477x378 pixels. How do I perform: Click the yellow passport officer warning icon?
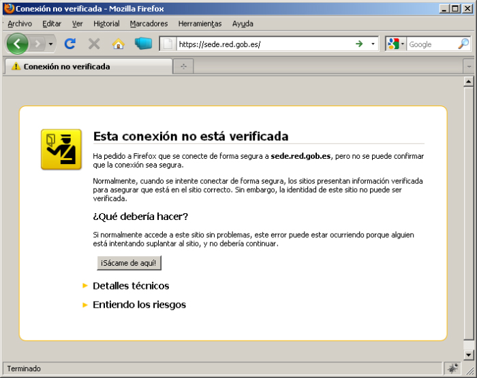(61, 149)
